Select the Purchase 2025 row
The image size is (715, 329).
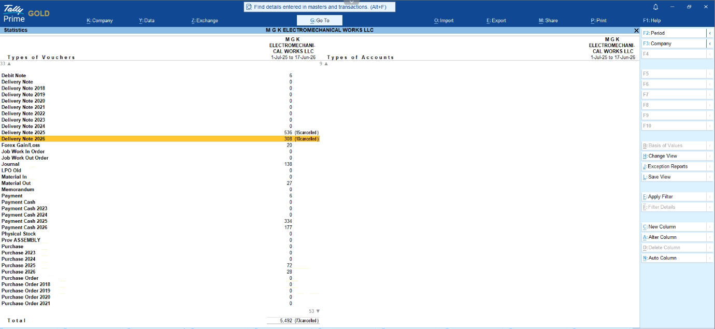pos(160,265)
